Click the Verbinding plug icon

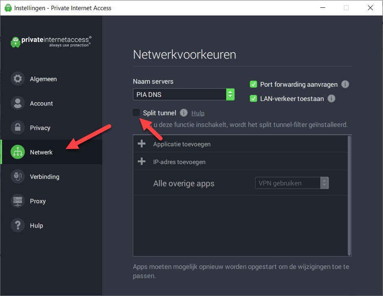tap(18, 176)
